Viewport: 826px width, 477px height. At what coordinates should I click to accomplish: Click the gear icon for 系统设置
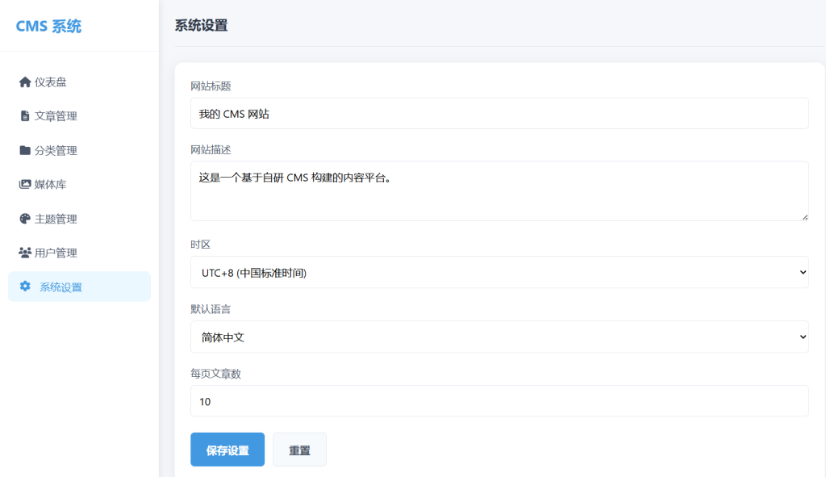point(25,287)
